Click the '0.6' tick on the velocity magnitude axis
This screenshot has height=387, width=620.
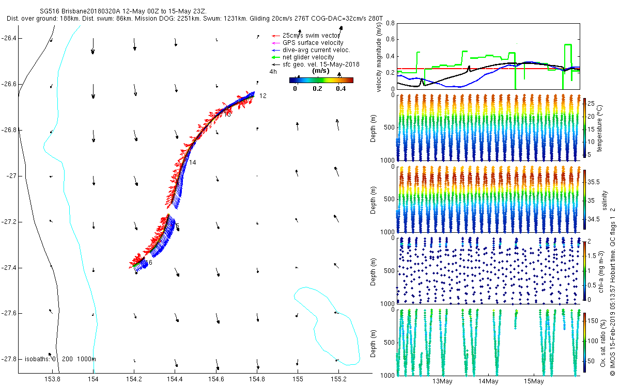(x=390, y=40)
